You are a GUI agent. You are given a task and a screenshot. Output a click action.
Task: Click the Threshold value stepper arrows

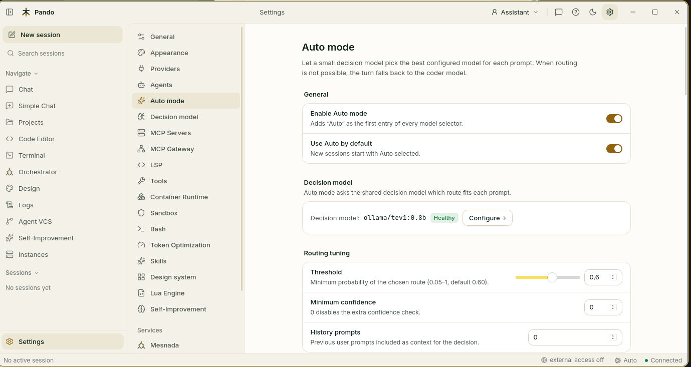pos(612,277)
